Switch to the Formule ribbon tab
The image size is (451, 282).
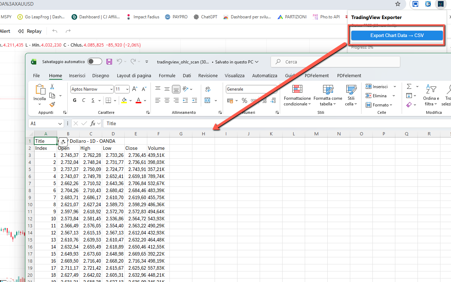[x=167, y=75]
